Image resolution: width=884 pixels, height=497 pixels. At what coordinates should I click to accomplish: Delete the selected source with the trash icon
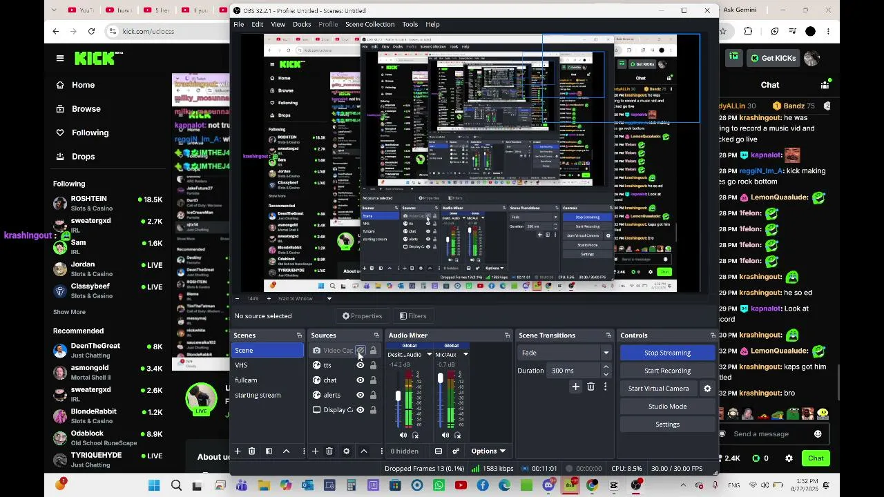[x=329, y=451]
